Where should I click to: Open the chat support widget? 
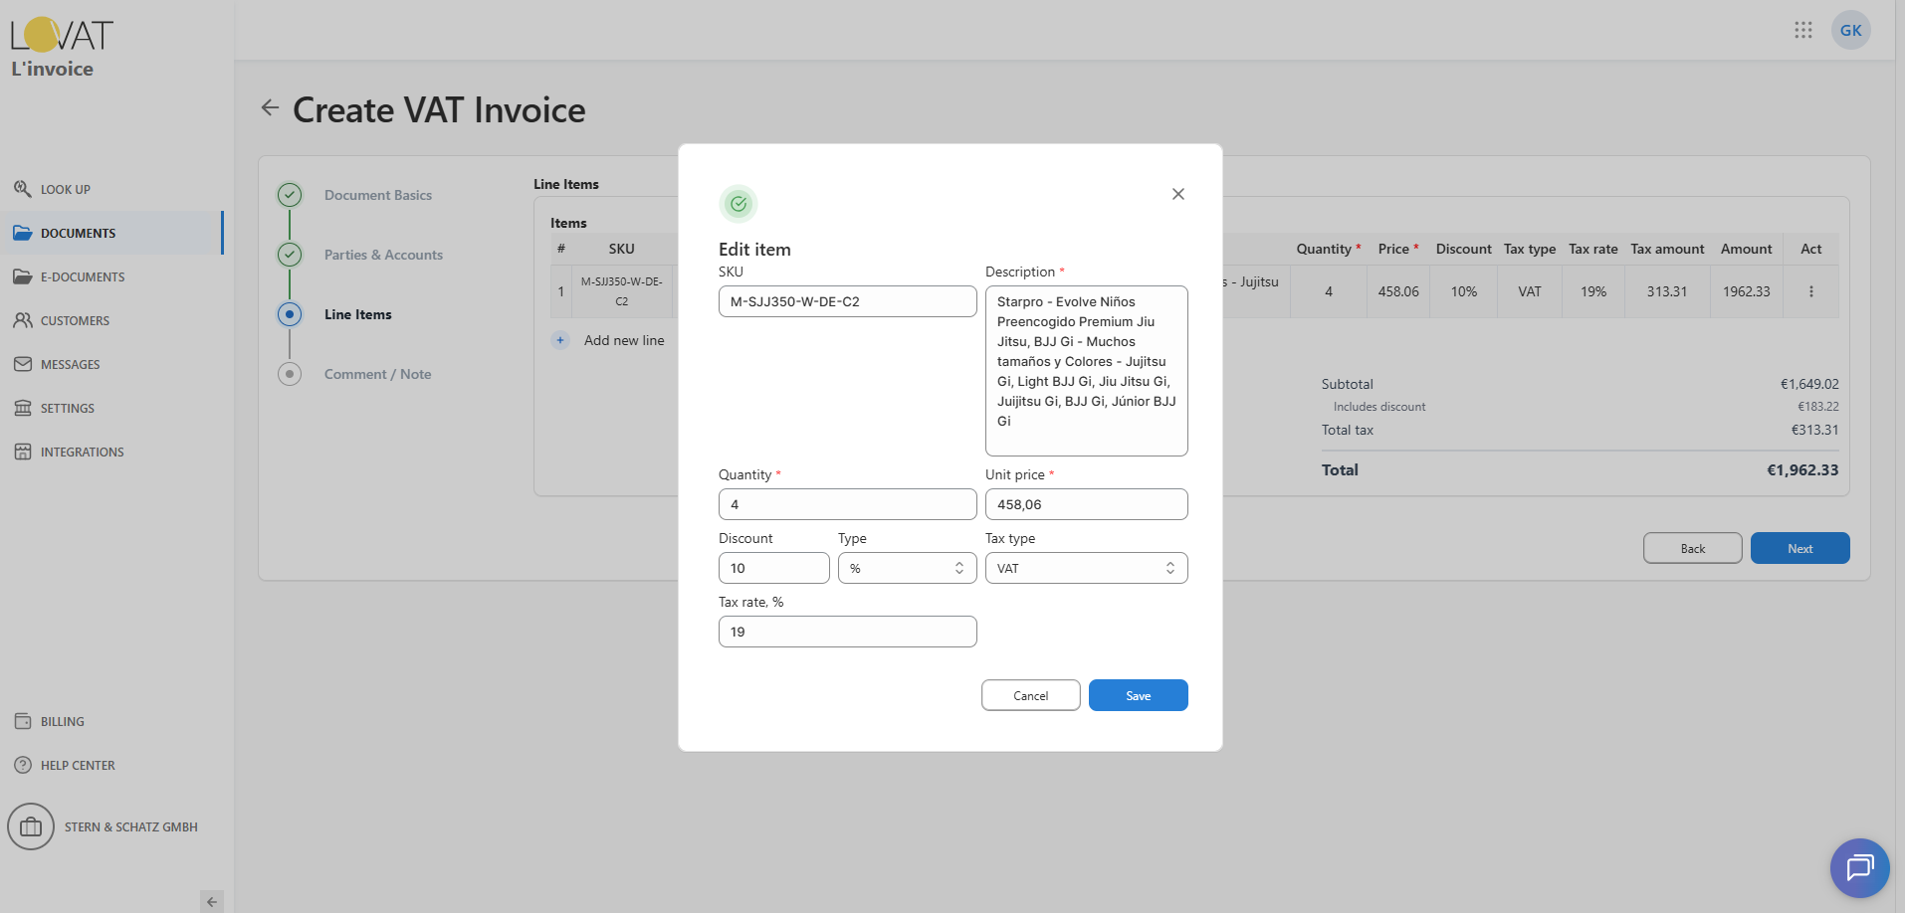(x=1858, y=867)
